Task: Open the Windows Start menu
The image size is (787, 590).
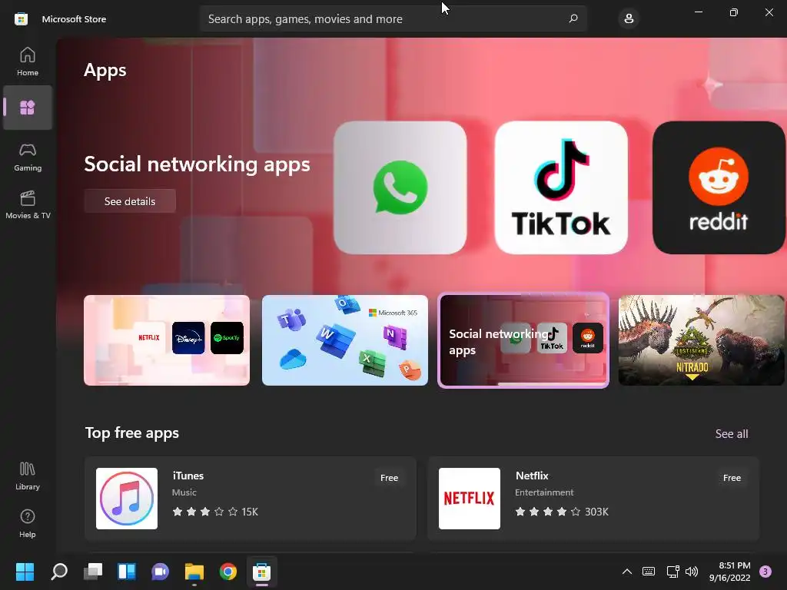Action: tap(25, 572)
